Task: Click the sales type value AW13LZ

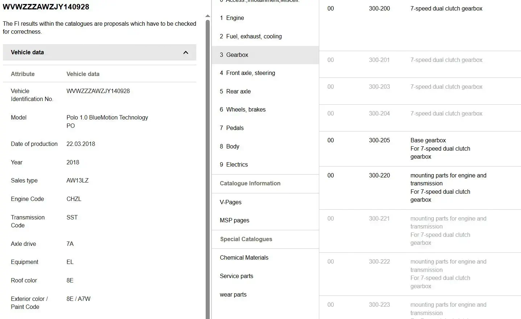Action: pos(77,181)
